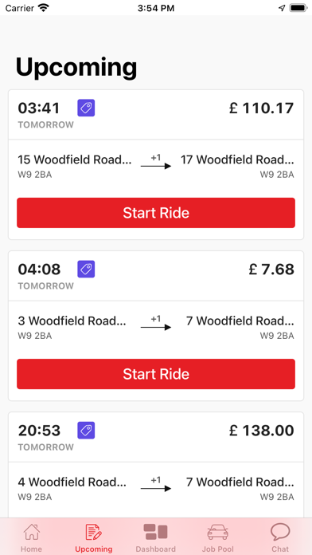Open the £ 138.00 ride price
Screen dimensions: 312x555
tap(262, 431)
